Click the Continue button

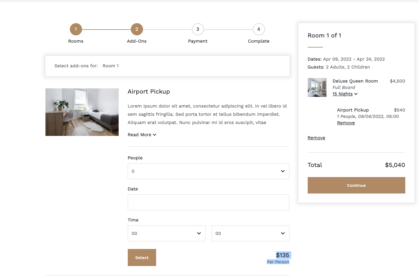click(356, 185)
